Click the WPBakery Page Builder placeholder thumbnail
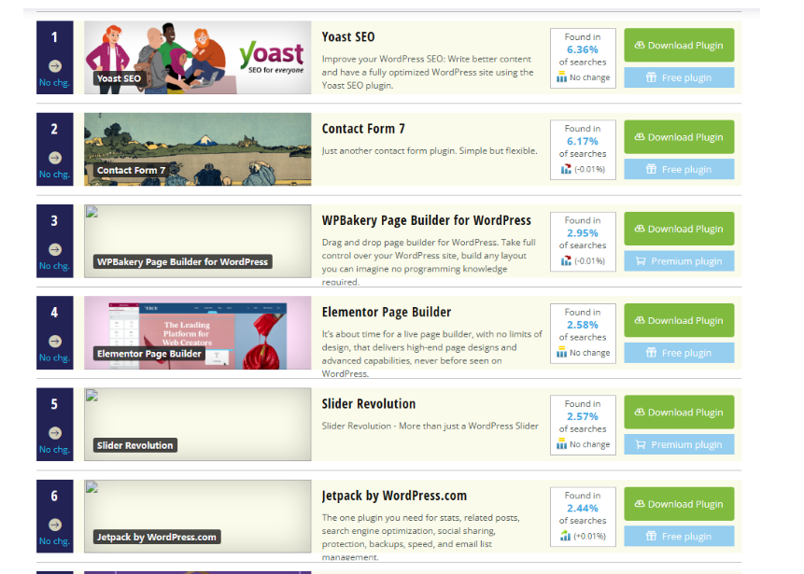This screenshot has width=804, height=574. [197, 241]
